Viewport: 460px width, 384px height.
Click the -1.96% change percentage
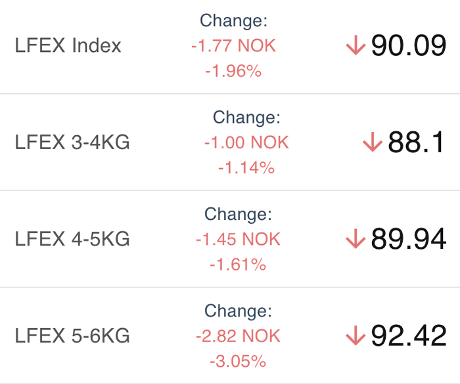[x=233, y=72]
